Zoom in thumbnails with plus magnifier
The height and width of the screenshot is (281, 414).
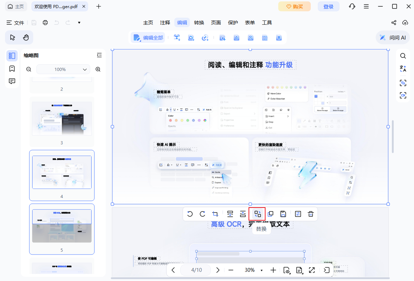click(98, 69)
